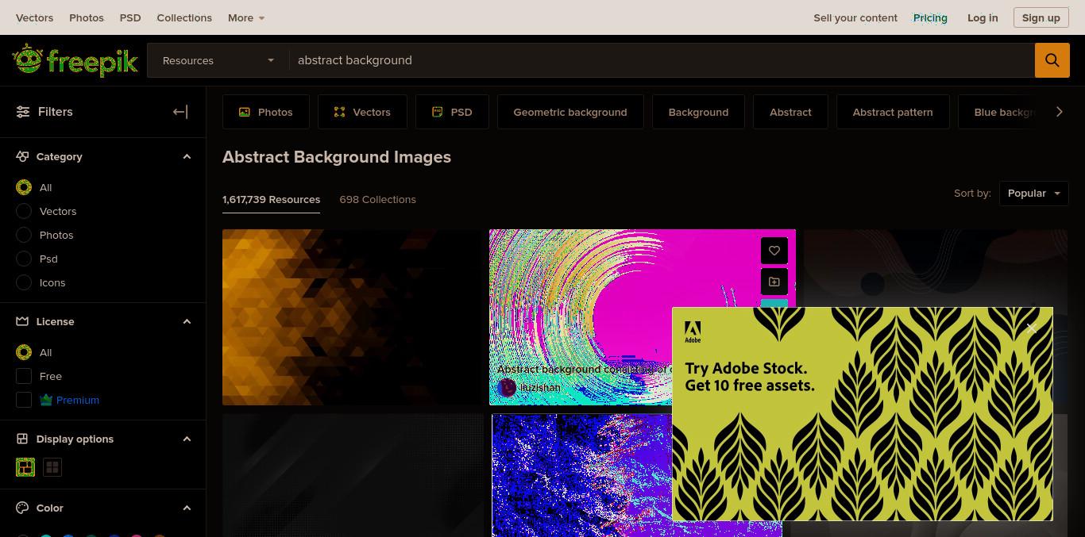The image size is (1085, 537).
Task: Filter by the Vectors chip with icon
Action: pyautogui.click(x=362, y=112)
